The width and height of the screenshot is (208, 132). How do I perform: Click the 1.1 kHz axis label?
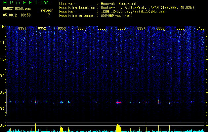(x=3, y=43)
